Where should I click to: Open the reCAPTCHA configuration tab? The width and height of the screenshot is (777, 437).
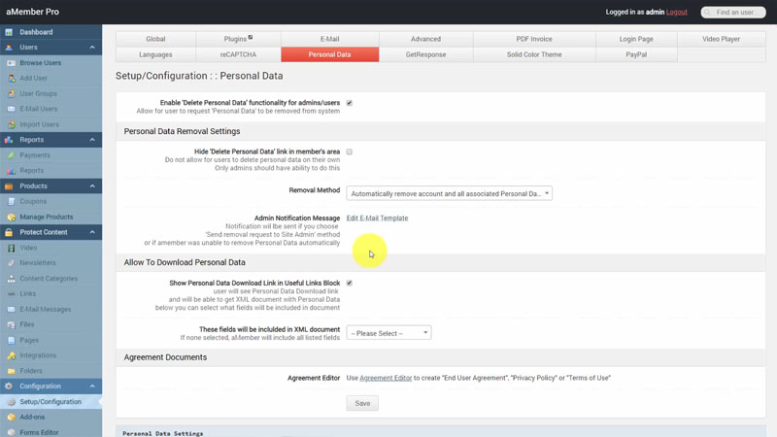239,55
